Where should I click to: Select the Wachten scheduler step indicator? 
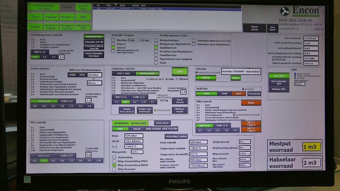click(113, 40)
